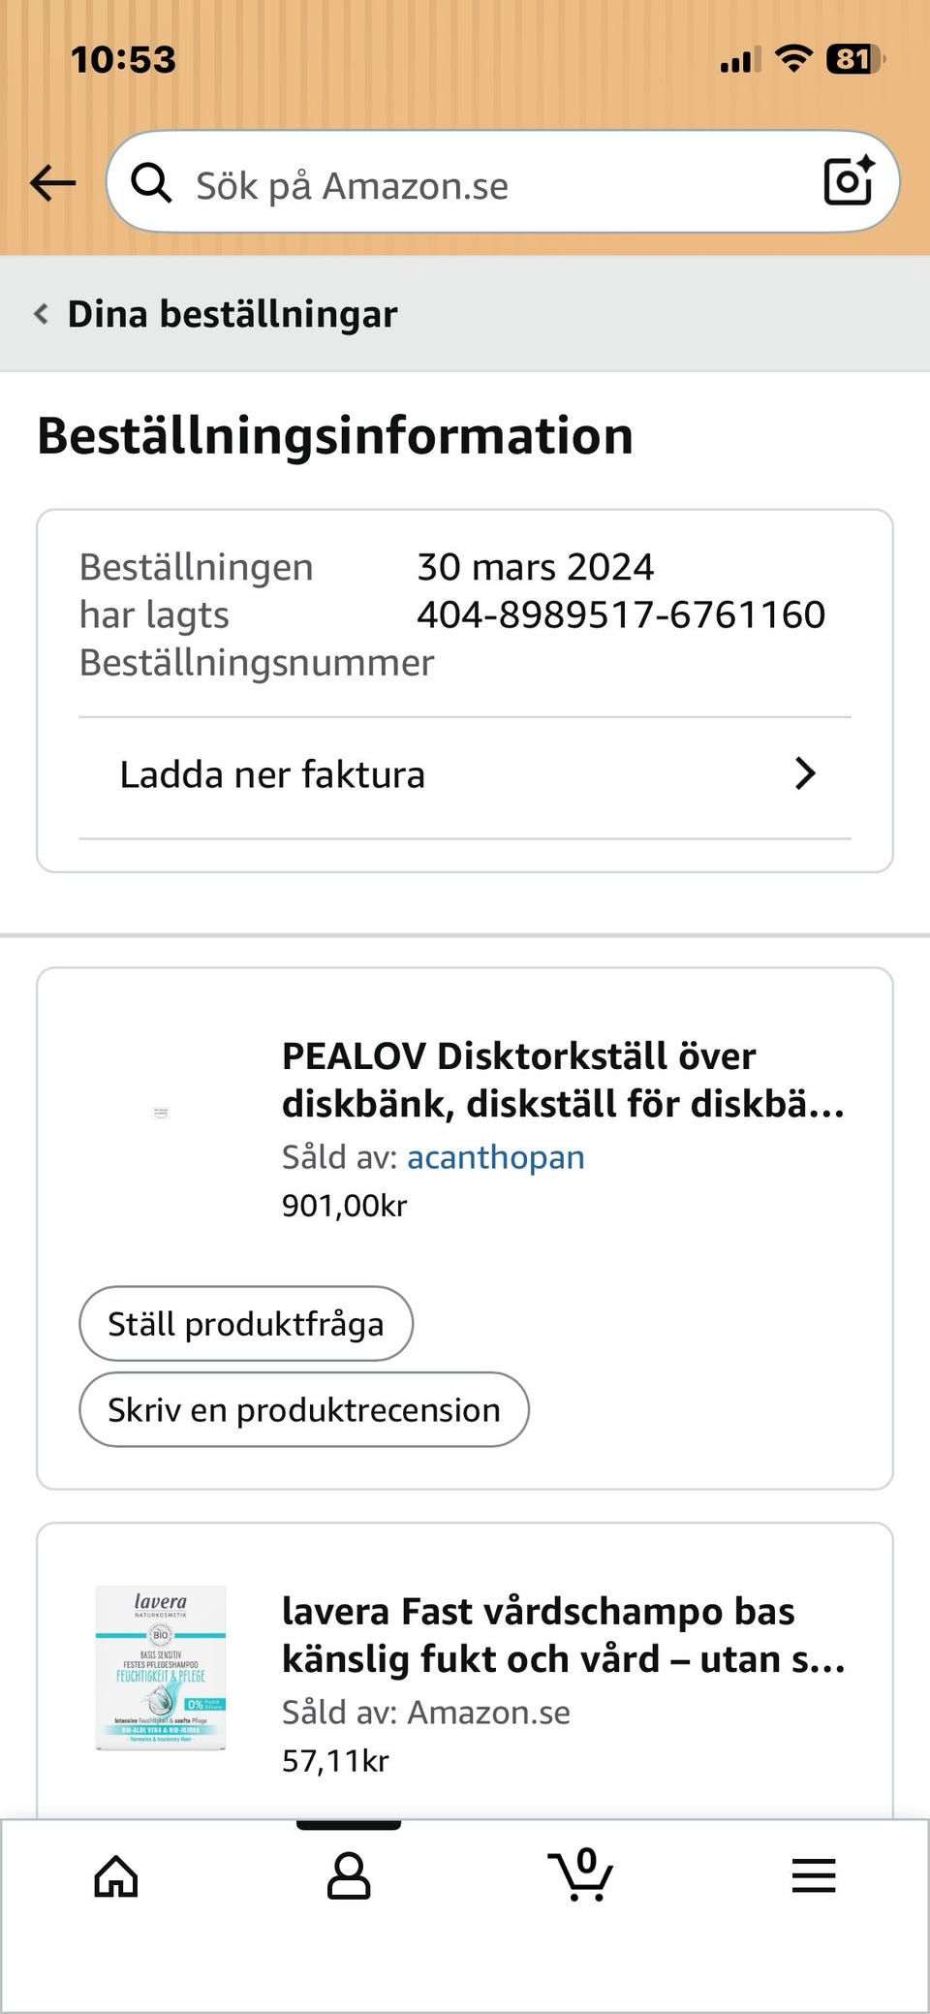Tap the back arrow icon

(x=53, y=182)
